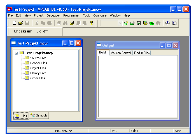Click the PIC16F627A device status field
The image size is (196, 140).
coord(63,131)
